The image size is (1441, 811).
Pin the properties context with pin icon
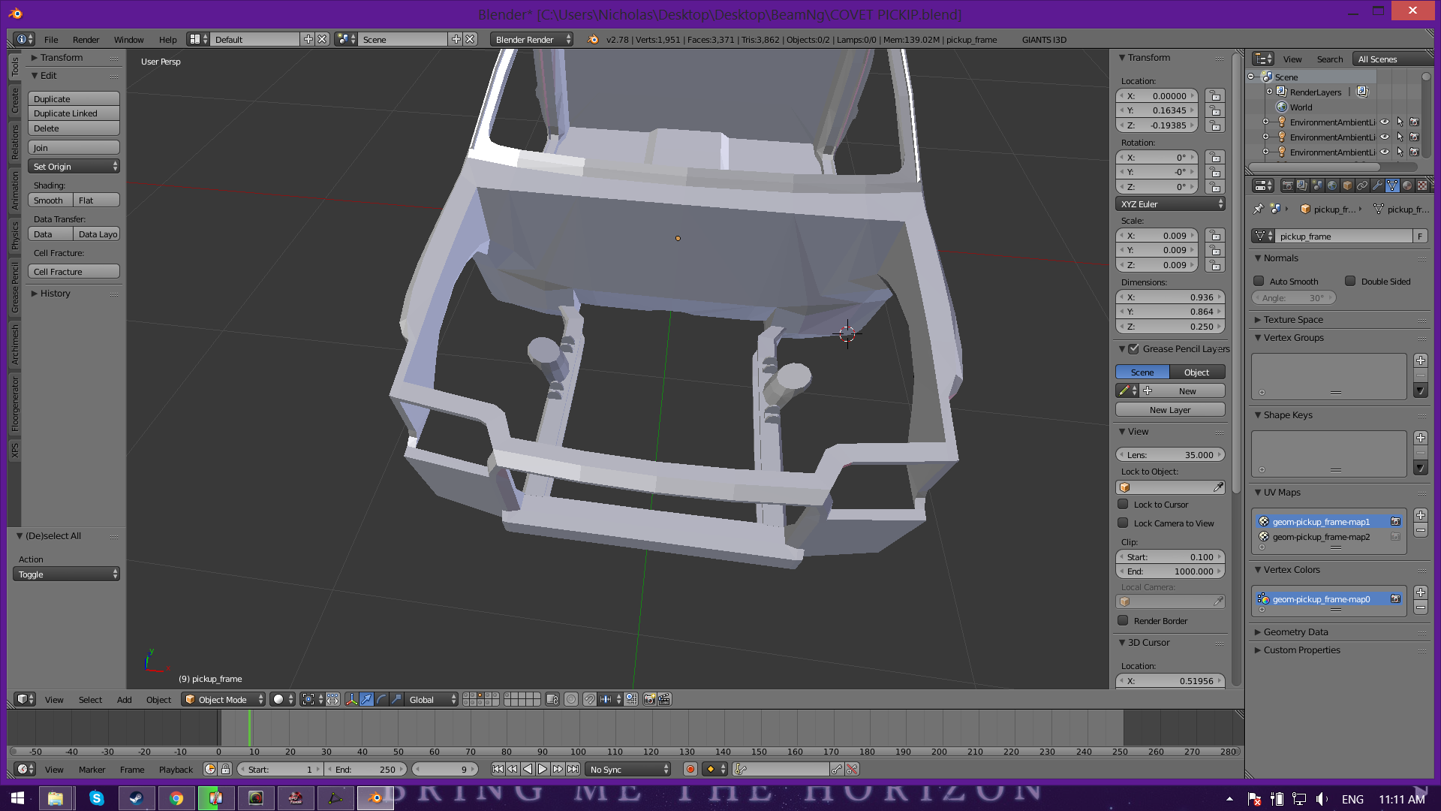(1259, 210)
